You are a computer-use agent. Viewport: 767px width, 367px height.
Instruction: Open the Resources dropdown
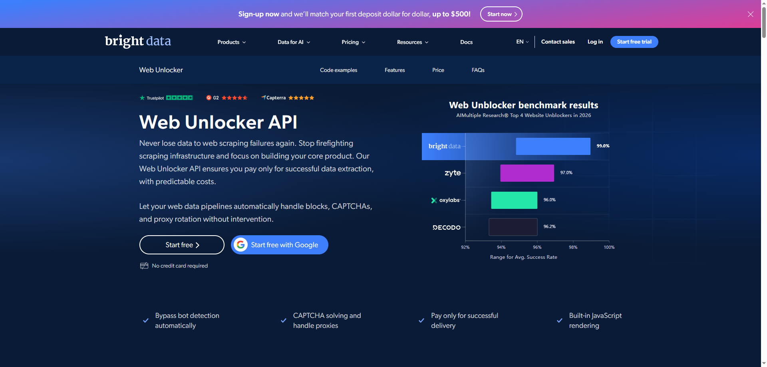point(413,42)
